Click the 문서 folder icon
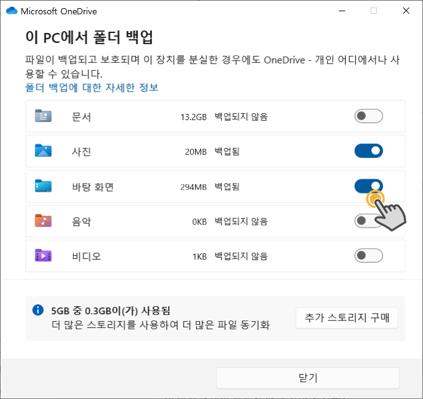The width and height of the screenshot is (423, 399). pyautogui.click(x=43, y=116)
